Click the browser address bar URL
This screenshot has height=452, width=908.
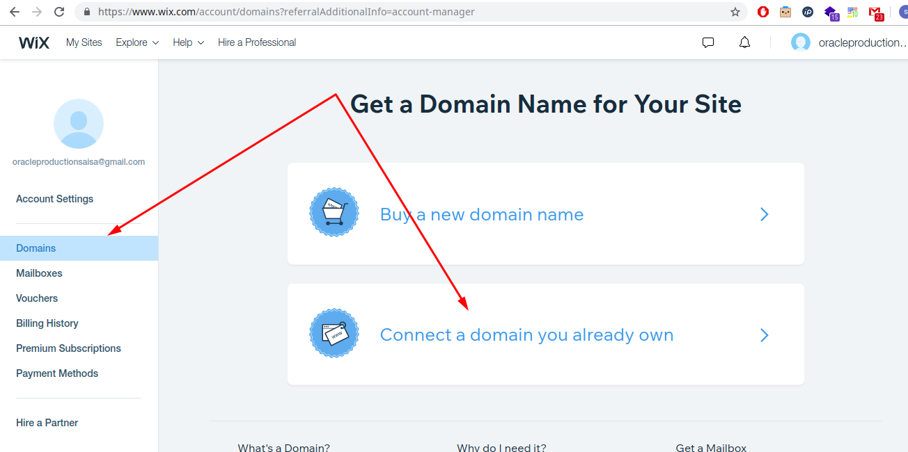pos(286,12)
